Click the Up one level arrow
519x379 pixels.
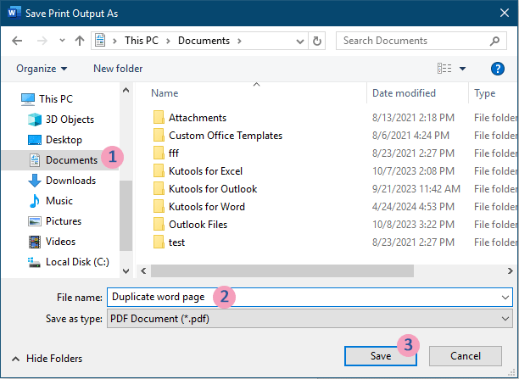coord(80,41)
